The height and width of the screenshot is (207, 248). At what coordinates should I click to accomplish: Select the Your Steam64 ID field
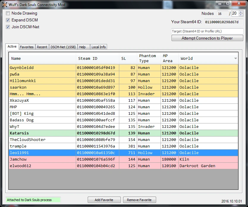click(x=224, y=22)
